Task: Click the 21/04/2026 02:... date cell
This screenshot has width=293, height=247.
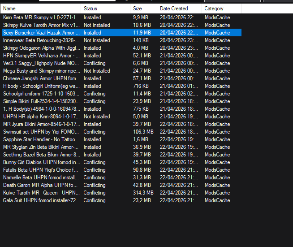Action: click(179, 94)
